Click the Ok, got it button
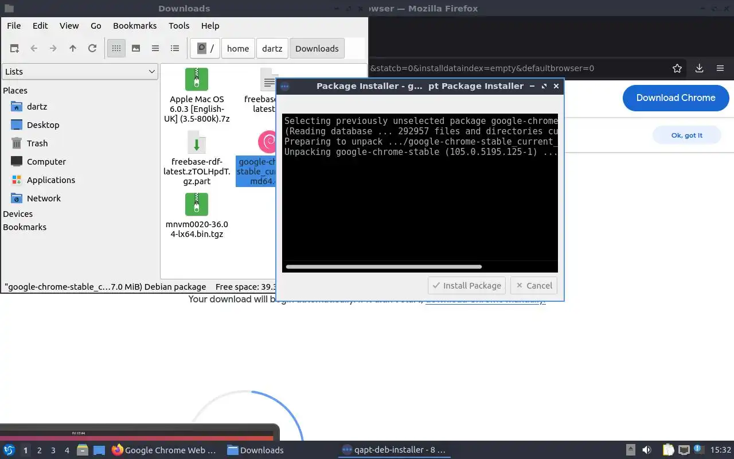Image resolution: width=734 pixels, height=459 pixels. [687, 135]
